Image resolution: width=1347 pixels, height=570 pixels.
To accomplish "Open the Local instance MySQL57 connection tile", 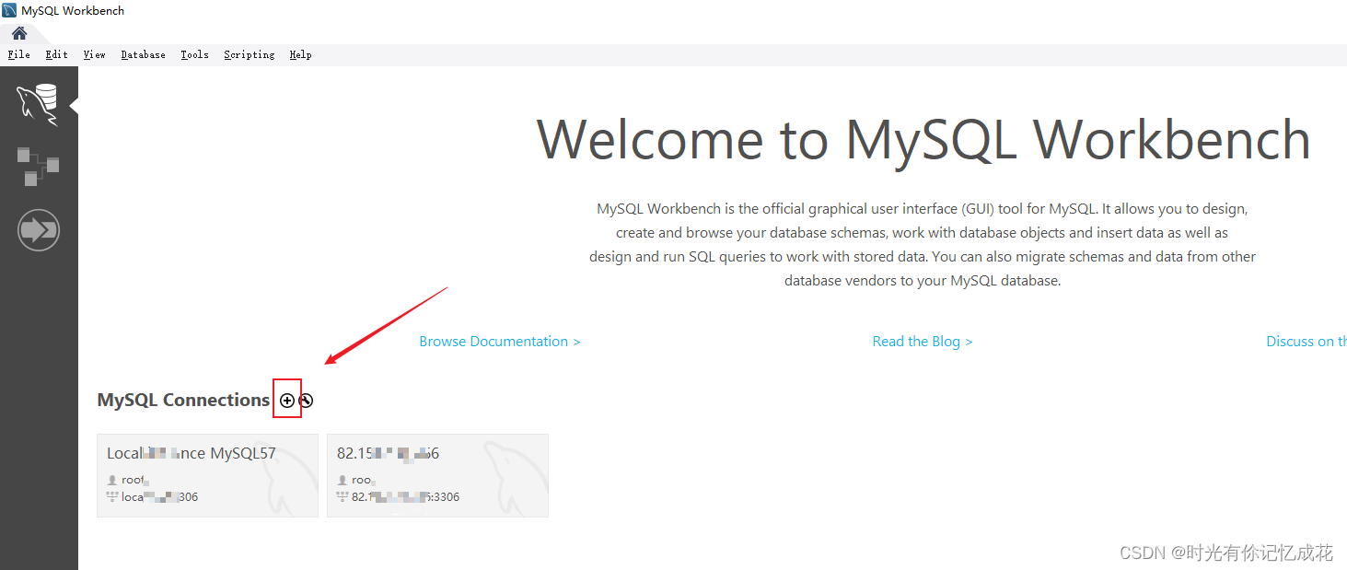I will point(207,475).
